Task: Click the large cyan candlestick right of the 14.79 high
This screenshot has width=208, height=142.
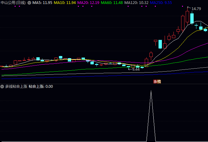Action: (192, 18)
